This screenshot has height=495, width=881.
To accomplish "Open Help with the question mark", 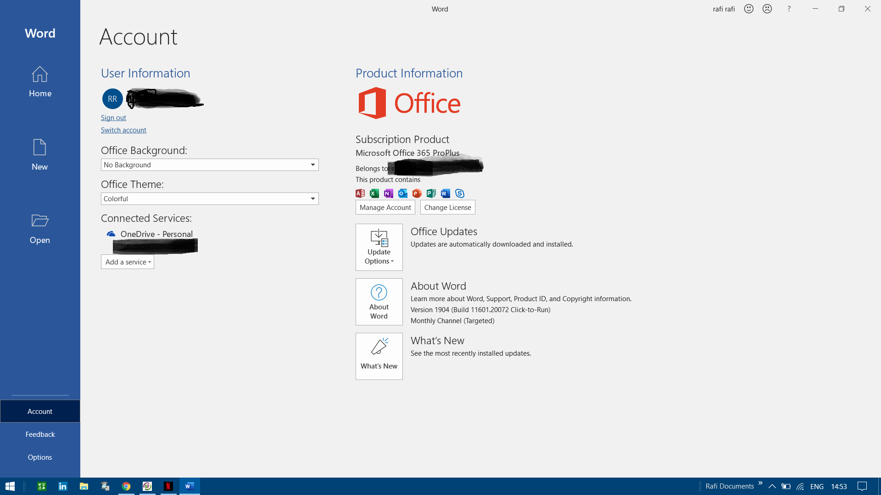I will (789, 9).
